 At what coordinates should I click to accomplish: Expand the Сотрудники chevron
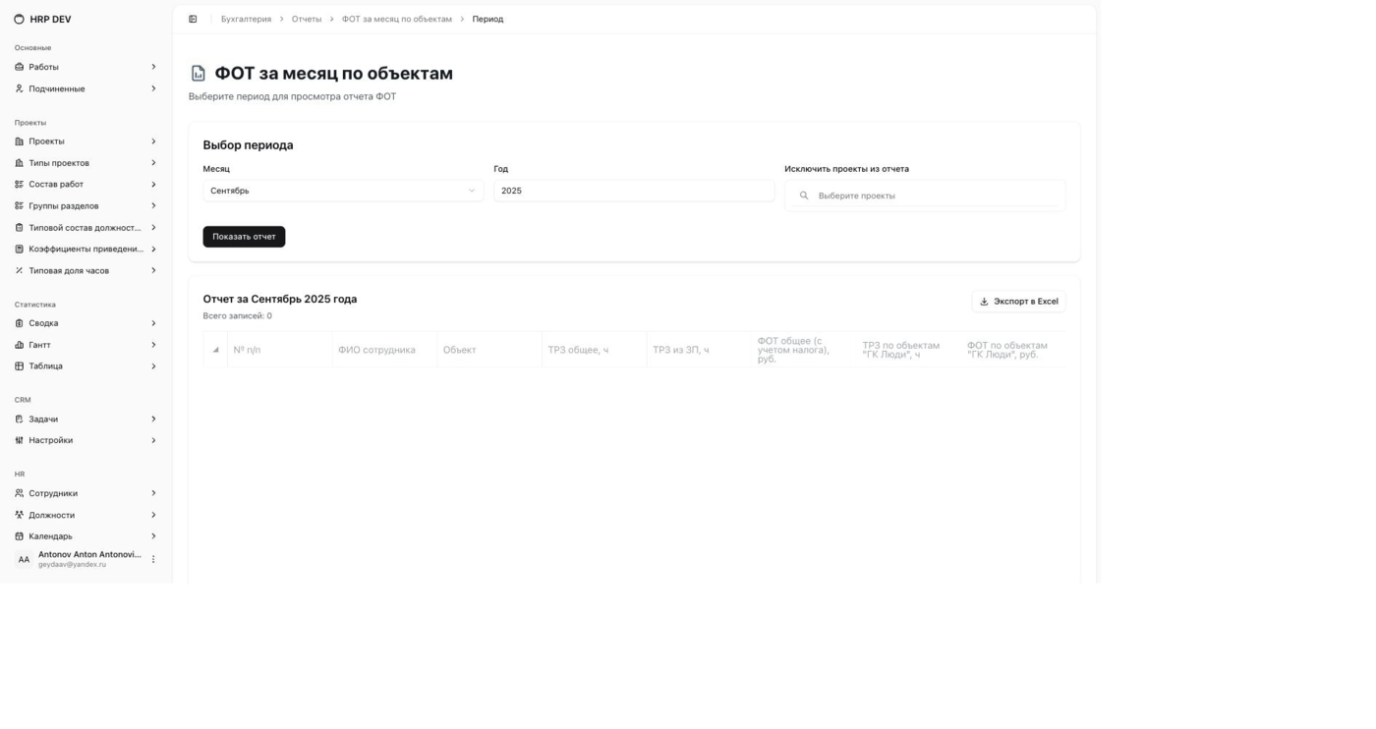[x=153, y=493]
